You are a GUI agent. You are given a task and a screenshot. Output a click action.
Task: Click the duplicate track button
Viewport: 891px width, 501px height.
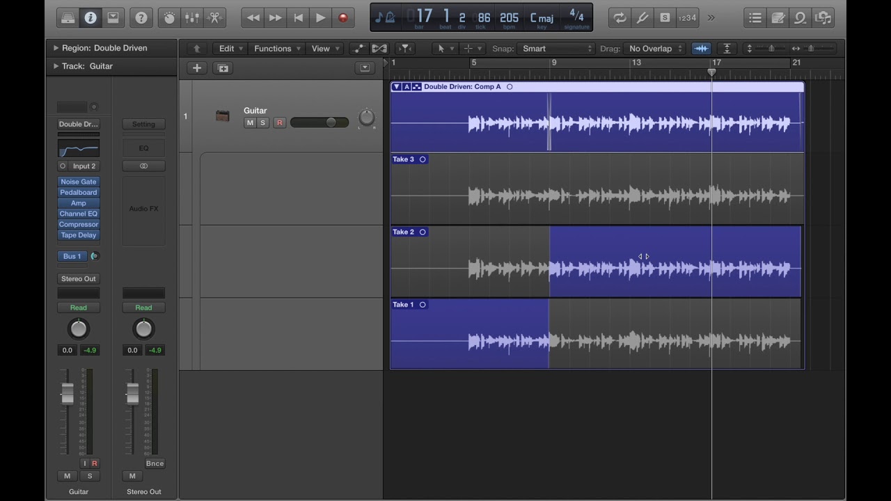[223, 68]
